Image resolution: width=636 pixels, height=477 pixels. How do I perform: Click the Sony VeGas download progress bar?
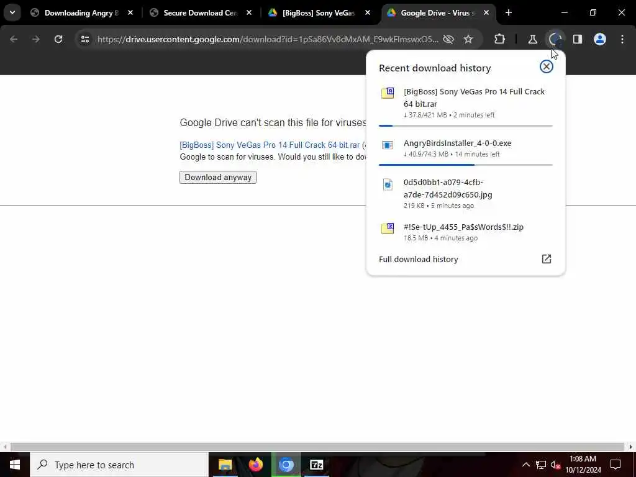click(x=466, y=125)
